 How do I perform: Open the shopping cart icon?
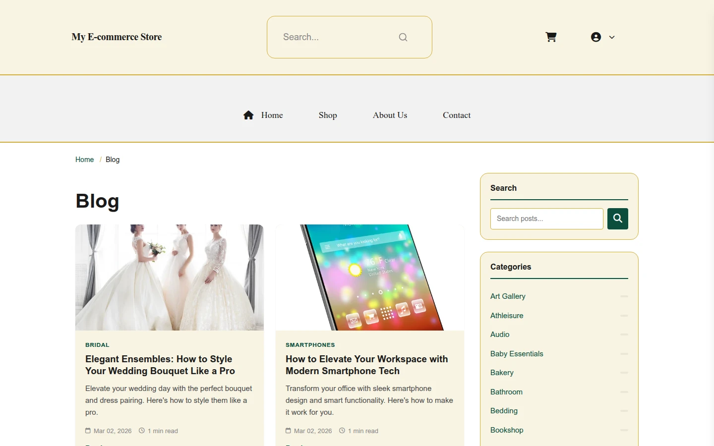tap(551, 37)
